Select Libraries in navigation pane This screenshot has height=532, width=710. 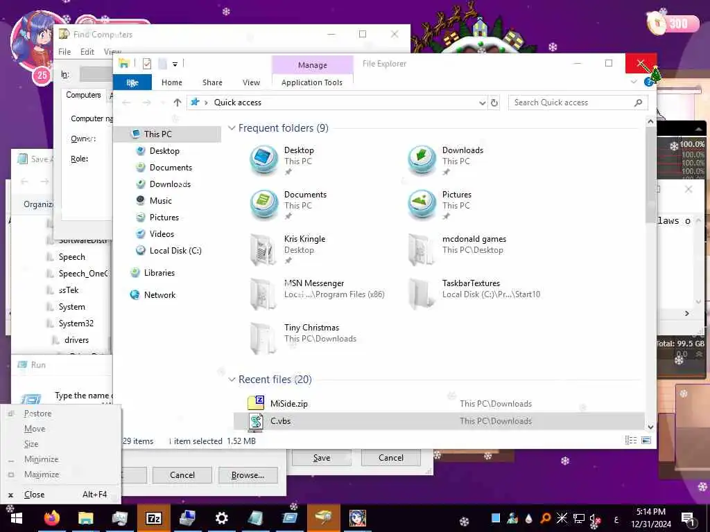coord(159,273)
